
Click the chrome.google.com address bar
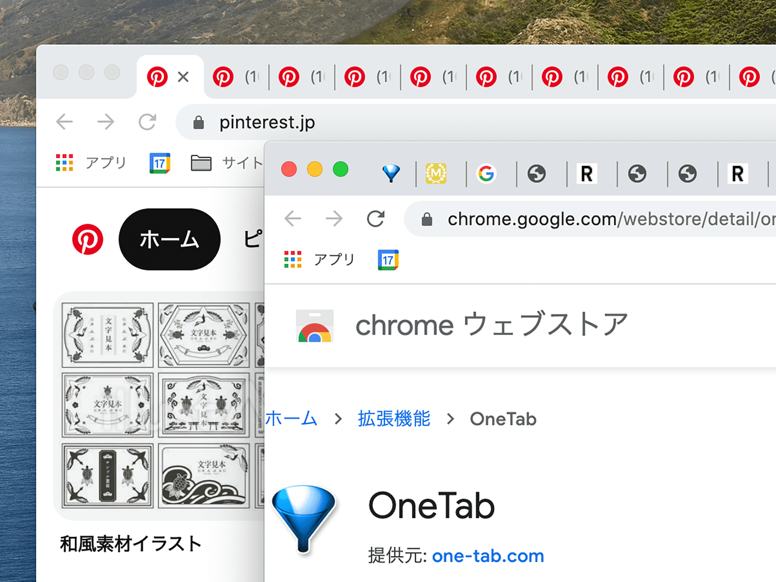click(x=590, y=219)
